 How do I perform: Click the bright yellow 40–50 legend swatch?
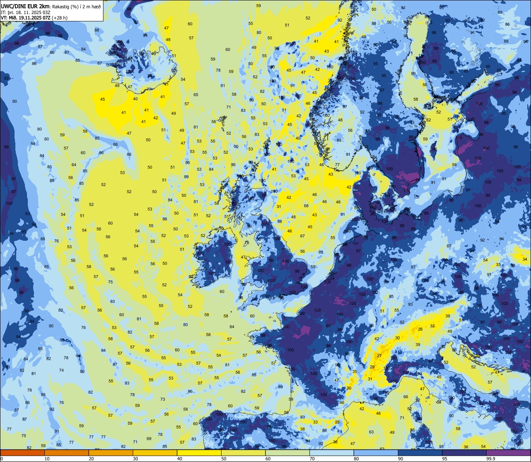point(199,452)
